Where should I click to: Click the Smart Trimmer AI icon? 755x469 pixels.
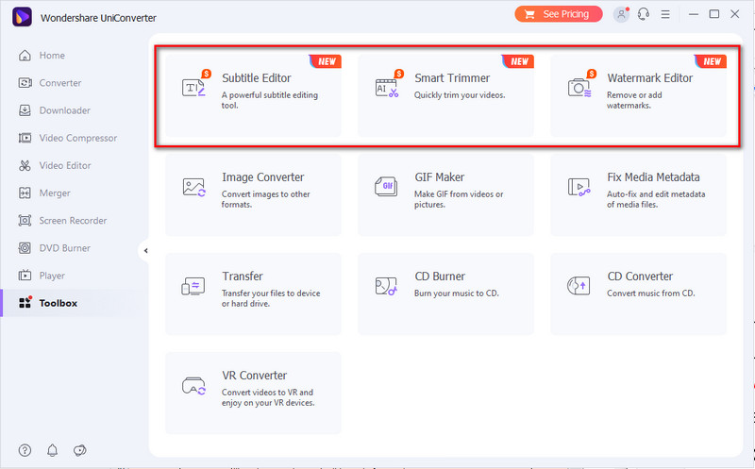click(389, 83)
